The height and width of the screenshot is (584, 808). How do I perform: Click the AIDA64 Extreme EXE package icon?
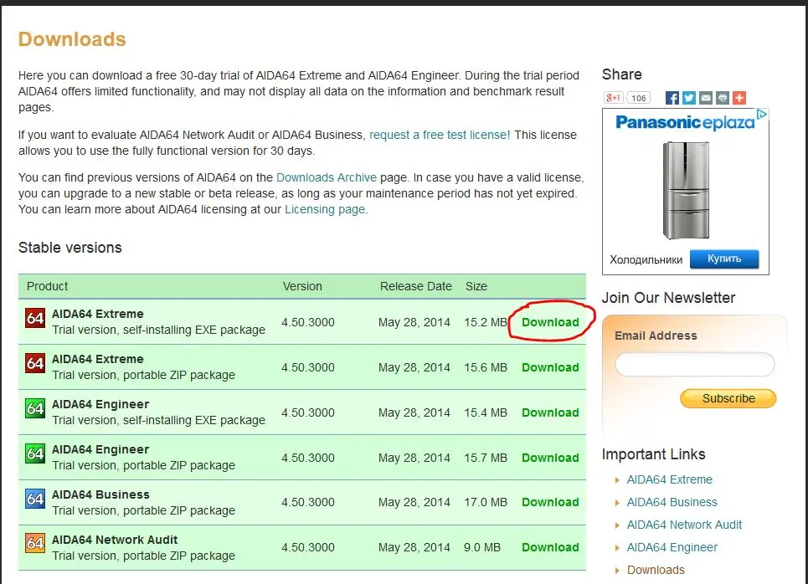coord(35,318)
